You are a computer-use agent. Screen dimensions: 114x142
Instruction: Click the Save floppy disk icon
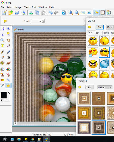click(x=17, y=13)
